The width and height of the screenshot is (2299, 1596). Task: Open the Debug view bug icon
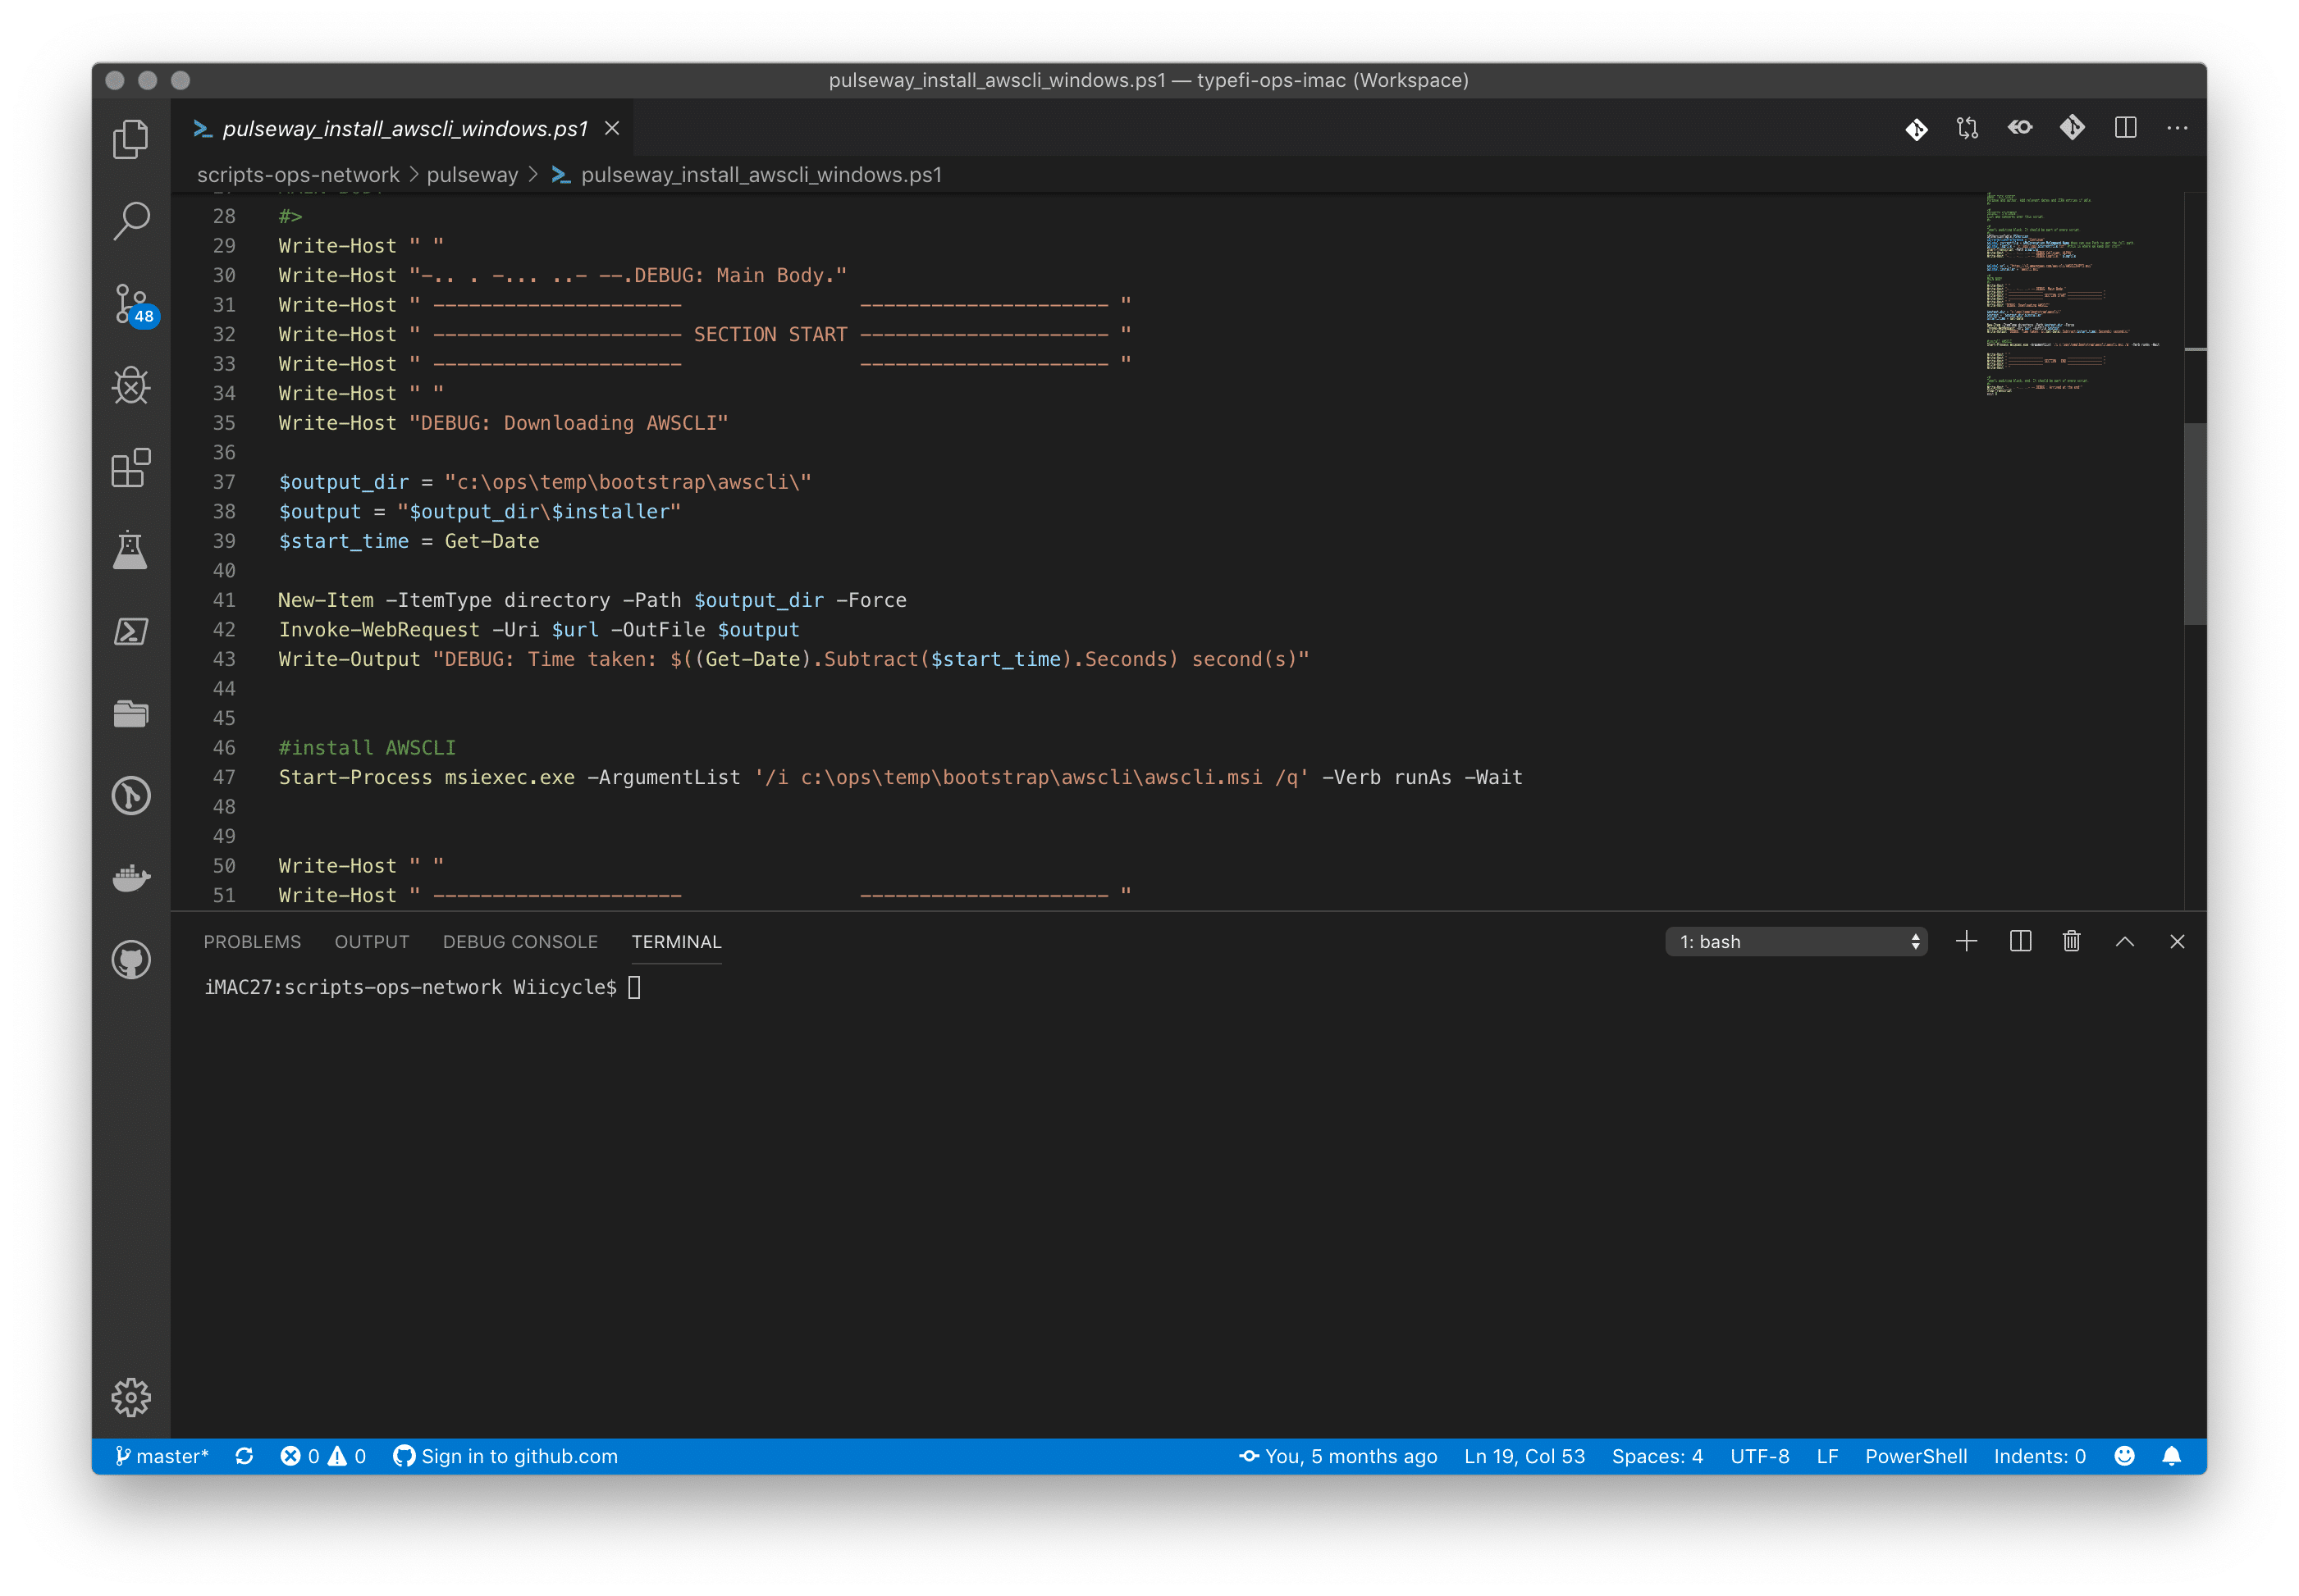(131, 386)
